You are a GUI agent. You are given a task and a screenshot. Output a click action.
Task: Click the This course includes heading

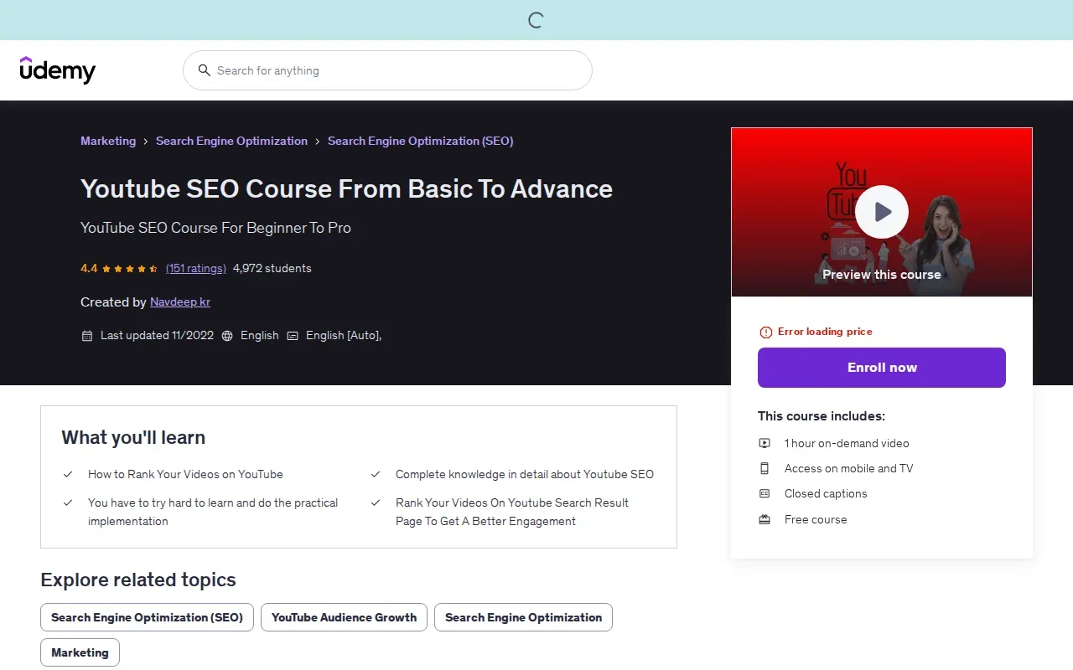[822, 416]
